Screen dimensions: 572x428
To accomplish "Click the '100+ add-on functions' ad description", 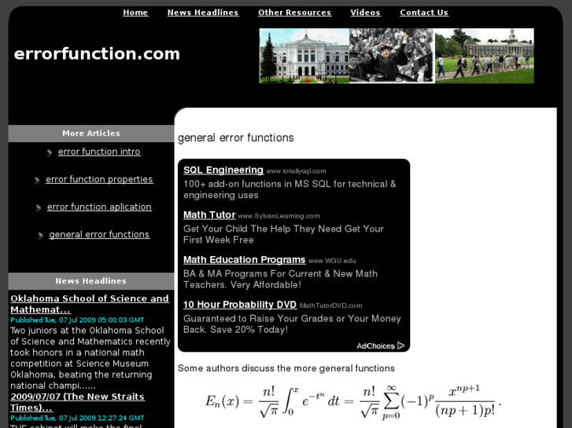I will pyautogui.click(x=290, y=189).
